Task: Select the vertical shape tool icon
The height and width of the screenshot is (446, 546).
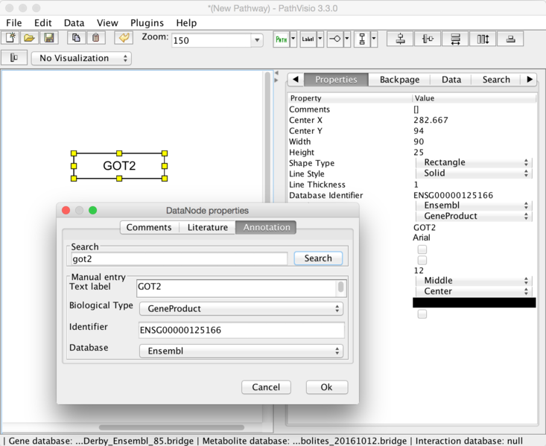Action: 362,39
